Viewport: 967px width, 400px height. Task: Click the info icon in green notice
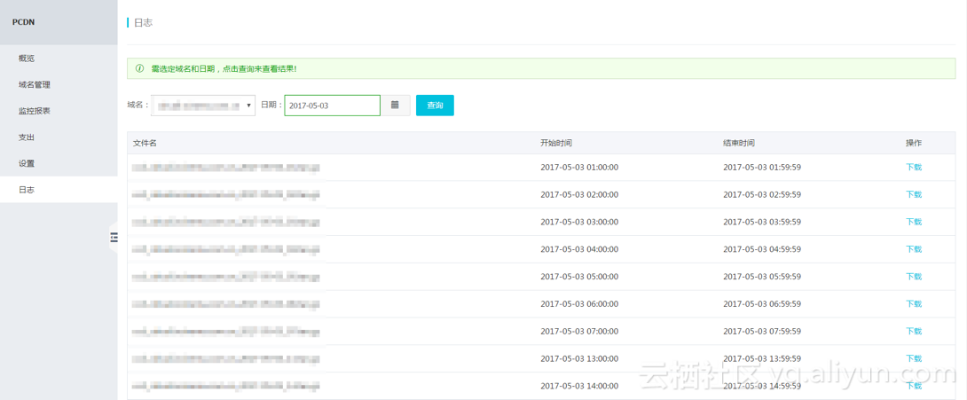pyautogui.click(x=139, y=68)
